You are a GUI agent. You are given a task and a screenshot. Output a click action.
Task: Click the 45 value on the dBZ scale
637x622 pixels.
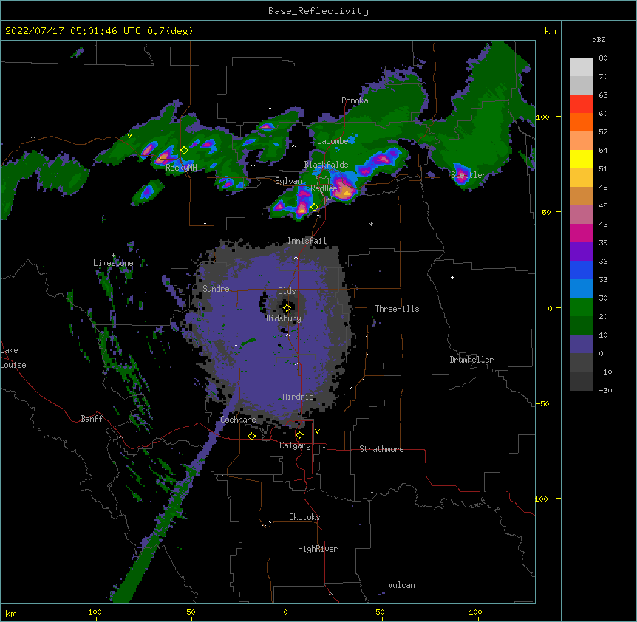click(x=603, y=206)
